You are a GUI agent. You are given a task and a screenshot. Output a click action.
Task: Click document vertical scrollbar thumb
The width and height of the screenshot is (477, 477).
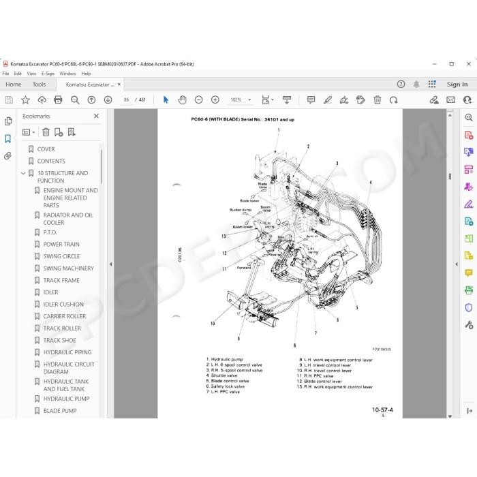450,176
